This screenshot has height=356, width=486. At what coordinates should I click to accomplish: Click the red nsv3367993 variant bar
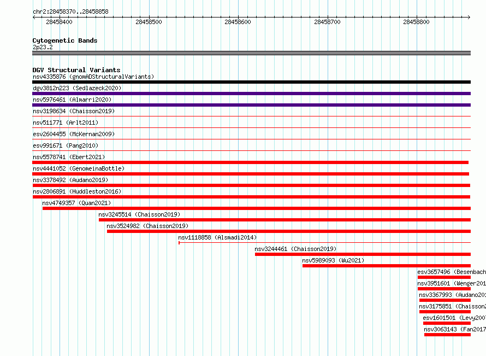(x=445, y=300)
